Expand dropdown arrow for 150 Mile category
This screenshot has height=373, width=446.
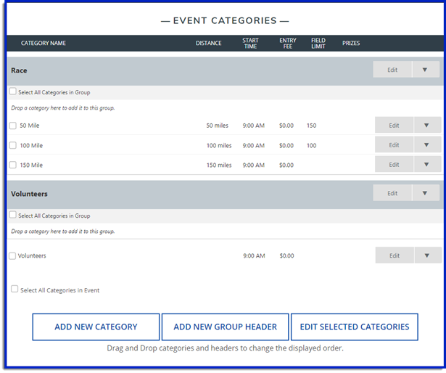click(x=426, y=165)
